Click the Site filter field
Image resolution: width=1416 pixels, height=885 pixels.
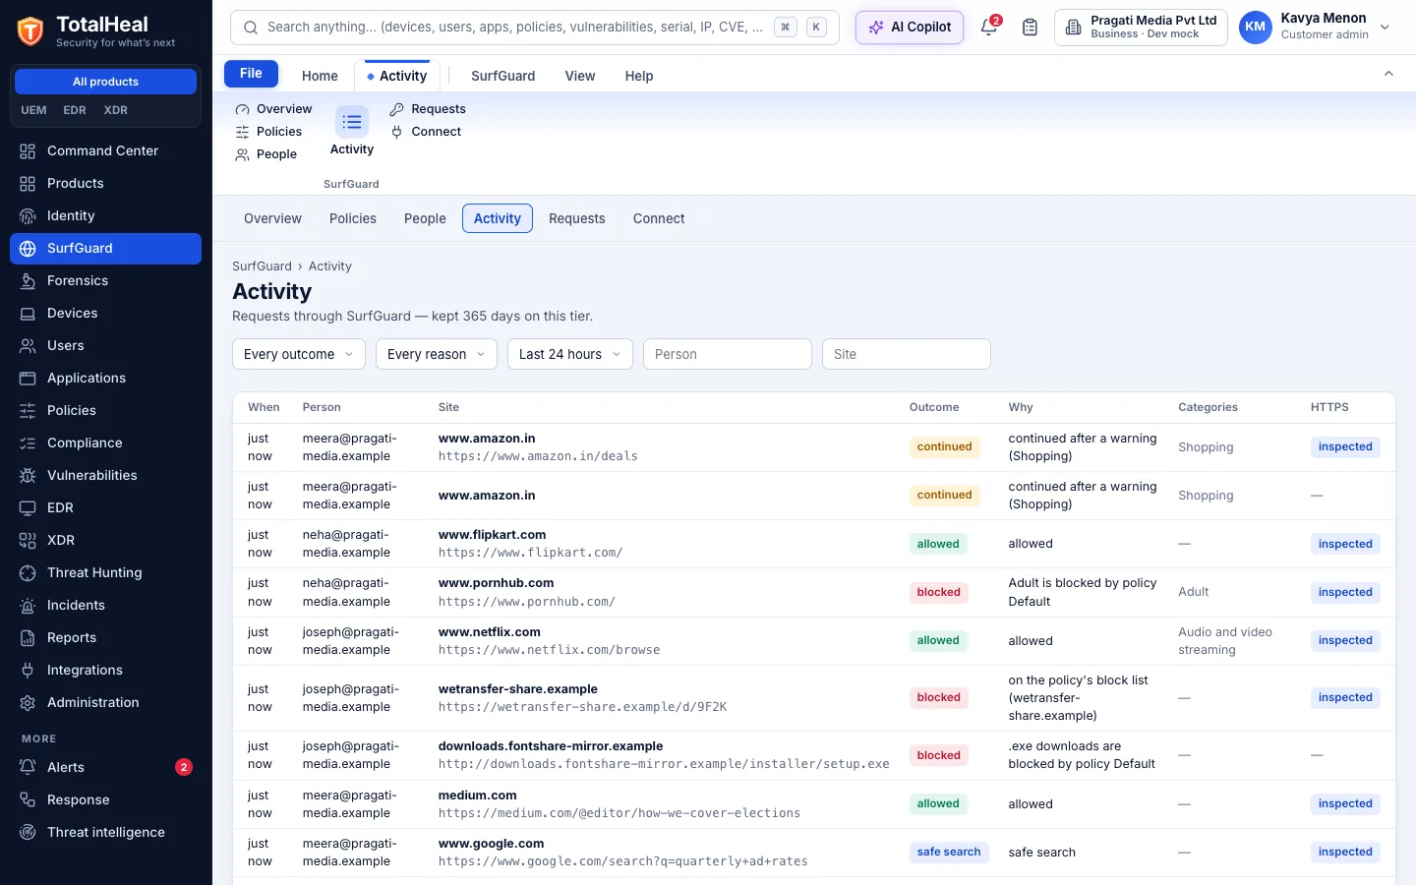click(907, 354)
